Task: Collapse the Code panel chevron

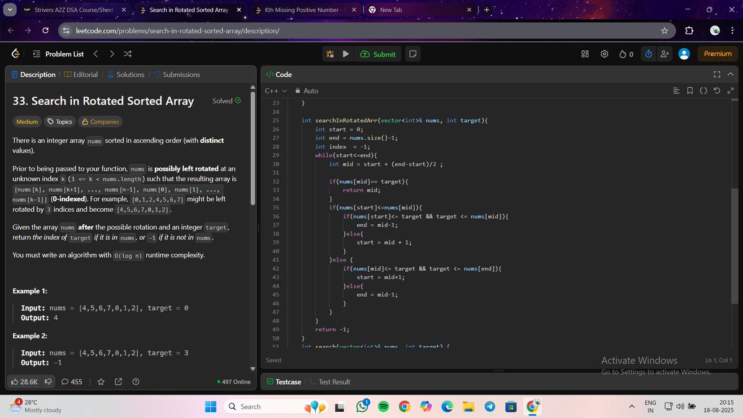Action: point(730,74)
